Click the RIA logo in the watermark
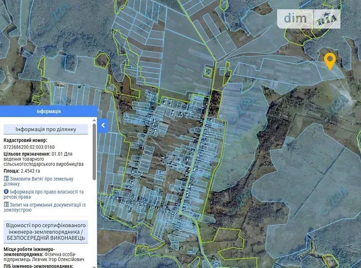361x268 pixels. tap(327, 19)
